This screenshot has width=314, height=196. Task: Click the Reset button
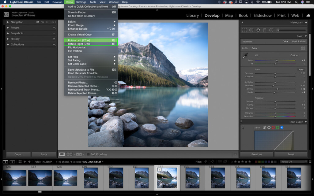[x=291, y=154]
